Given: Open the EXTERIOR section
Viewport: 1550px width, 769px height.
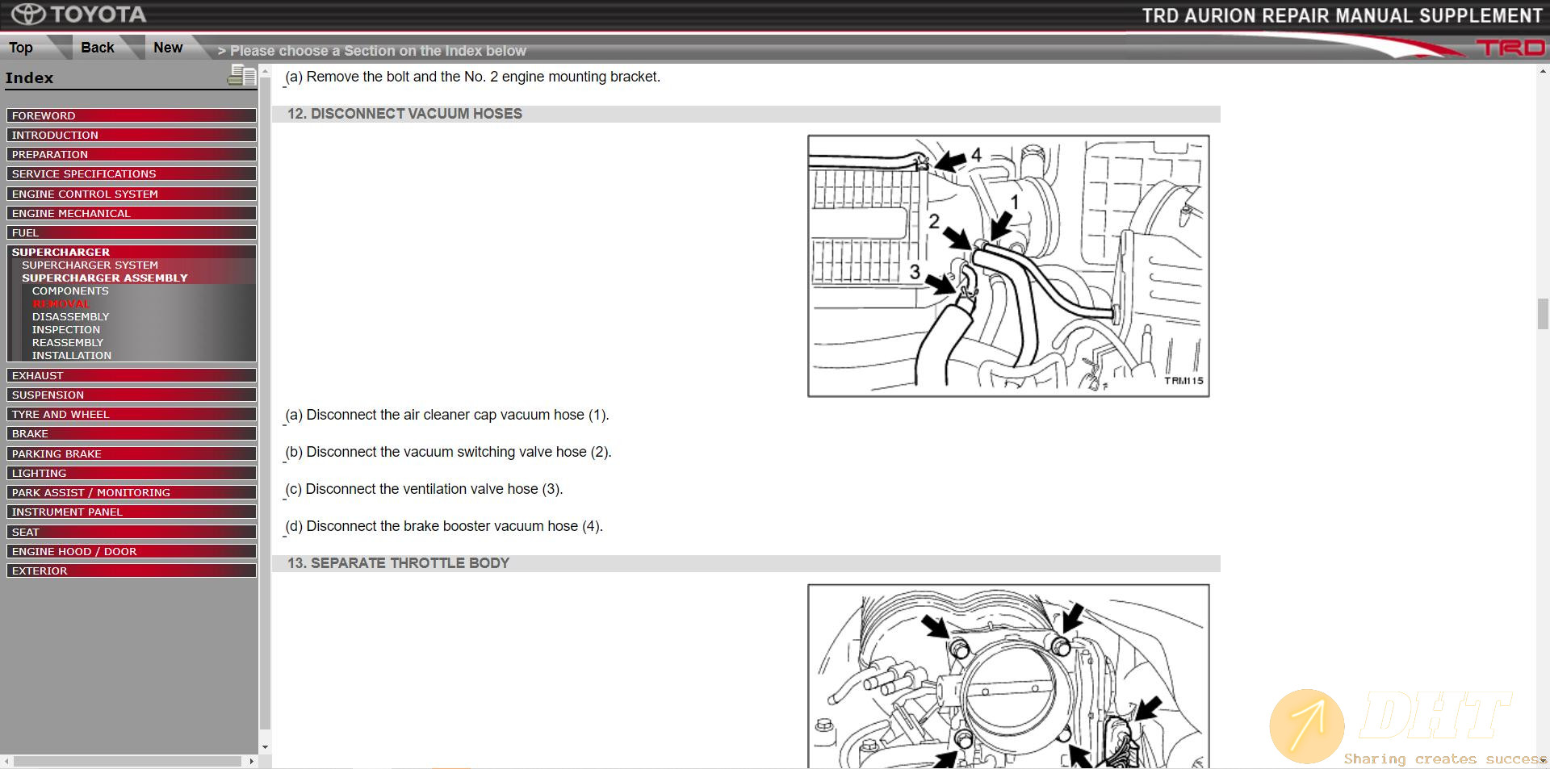Looking at the screenshot, I should tap(132, 570).
